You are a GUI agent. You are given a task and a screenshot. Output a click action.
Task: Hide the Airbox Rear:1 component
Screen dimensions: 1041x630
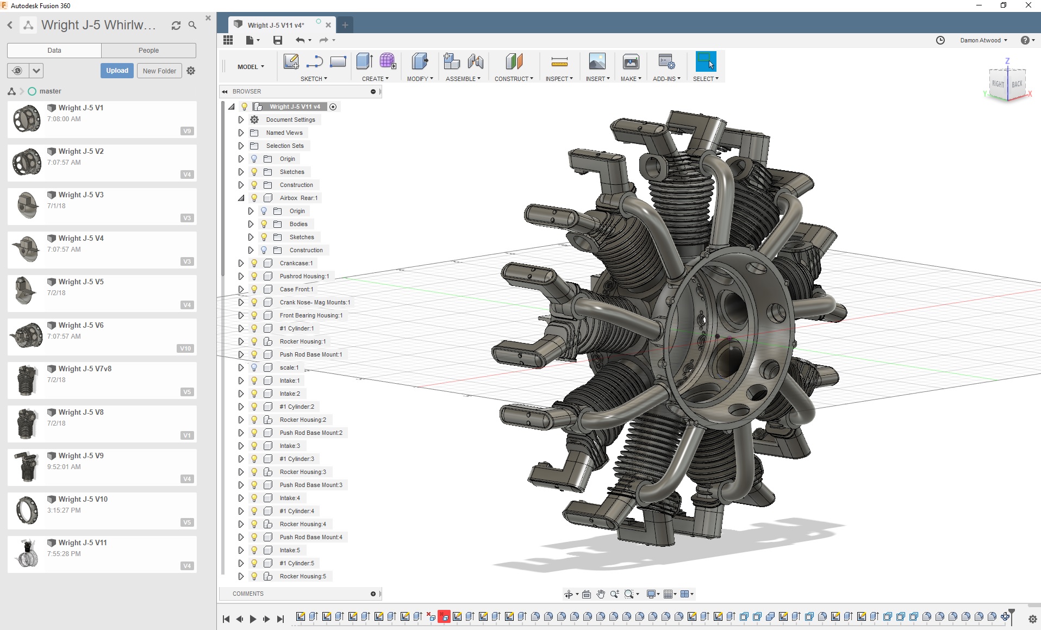(x=254, y=198)
